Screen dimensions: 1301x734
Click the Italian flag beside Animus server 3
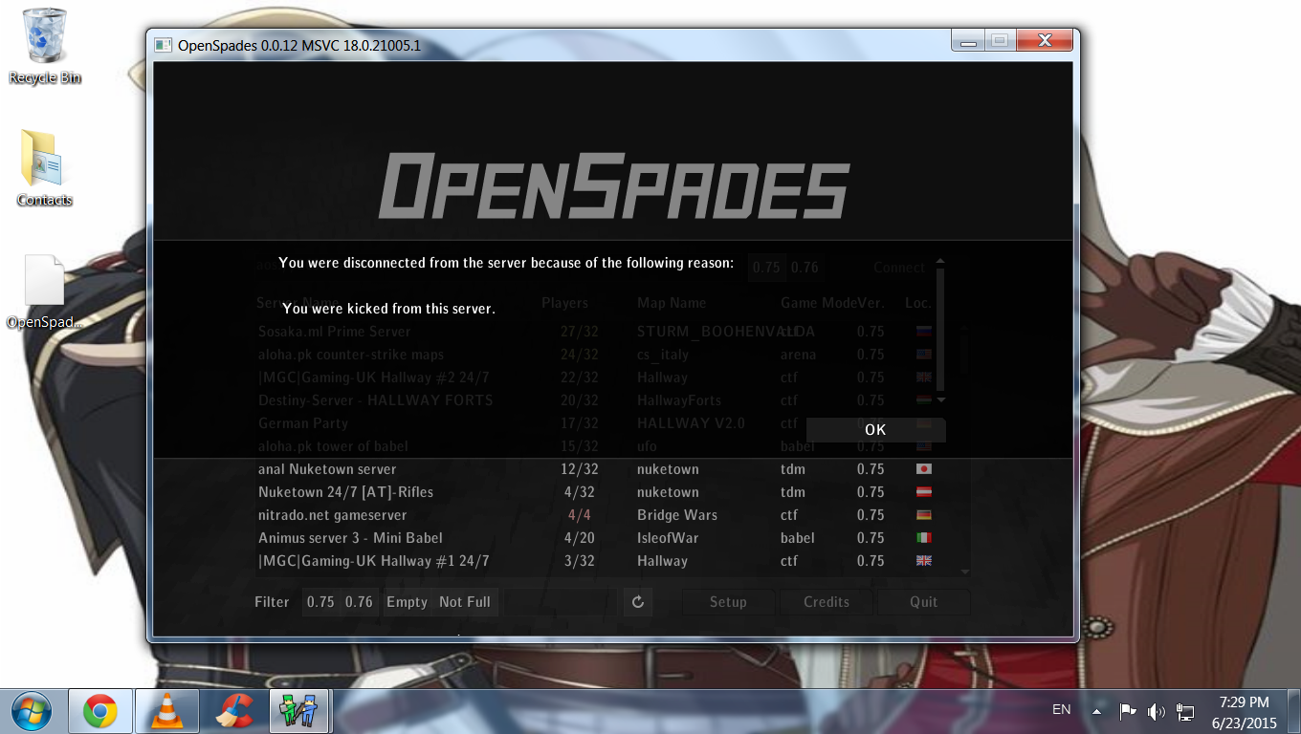(x=923, y=537)
